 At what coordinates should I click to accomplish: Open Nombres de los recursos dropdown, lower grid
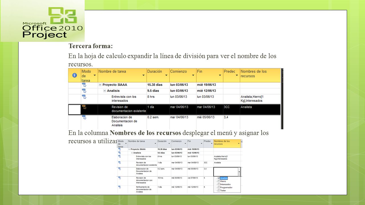pyautogui.click(x=239, y=143)
